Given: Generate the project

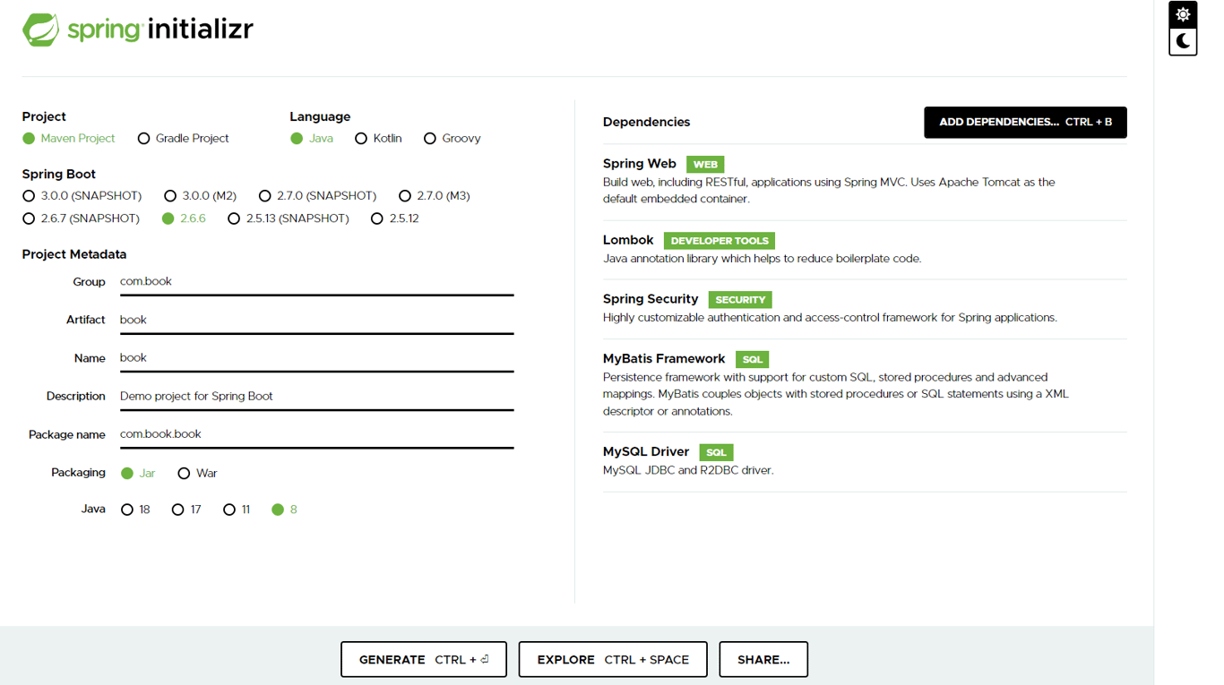Looking at the screenshot, I should tap(424, 660).
